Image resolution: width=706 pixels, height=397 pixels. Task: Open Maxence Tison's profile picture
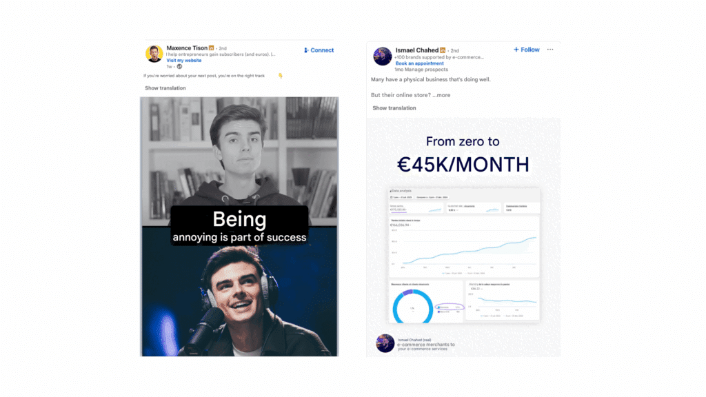(x=154, y=54)
